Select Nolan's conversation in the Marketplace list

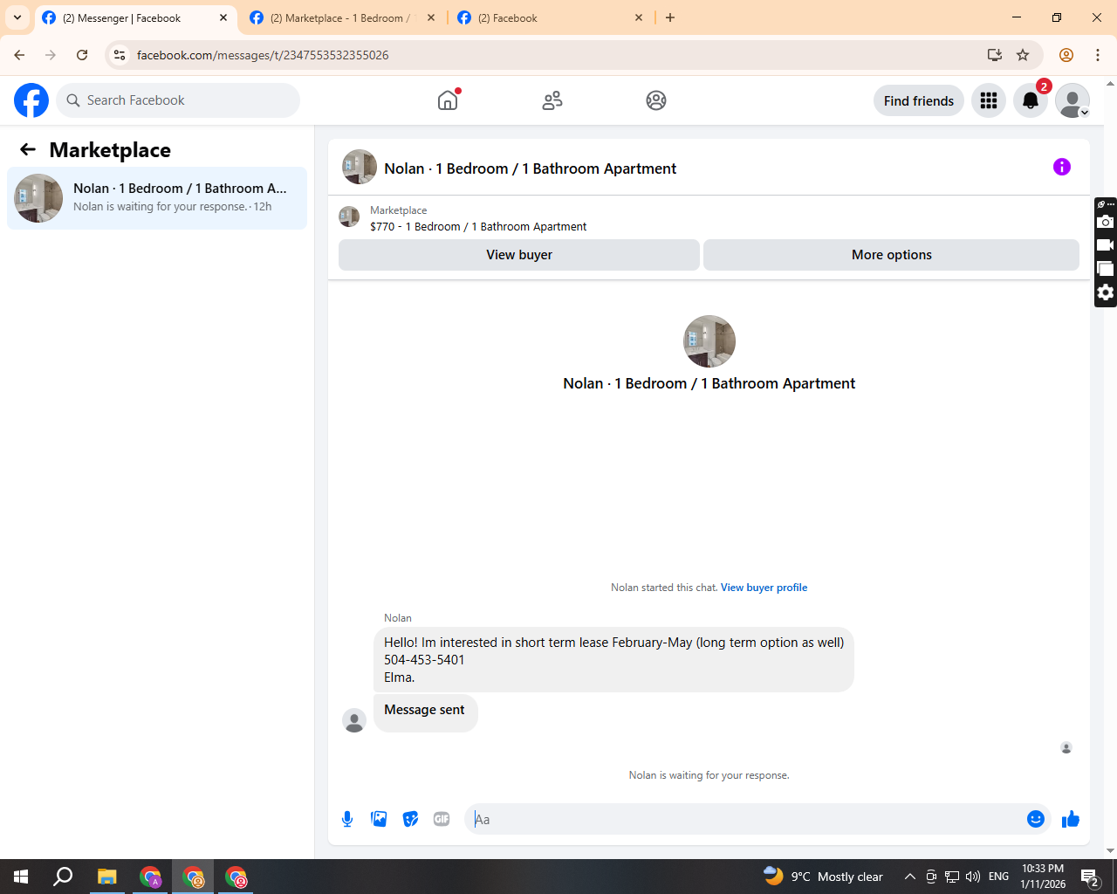click(x=157, y=198)
